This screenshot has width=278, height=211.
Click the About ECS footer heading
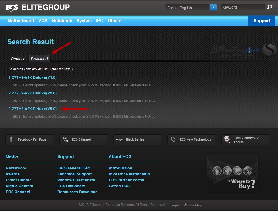point(120,157)
